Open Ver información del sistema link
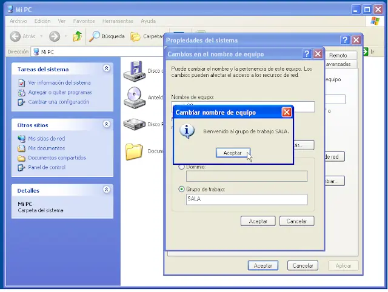This screenshot has width=388, height=292. tap(59, 83)
